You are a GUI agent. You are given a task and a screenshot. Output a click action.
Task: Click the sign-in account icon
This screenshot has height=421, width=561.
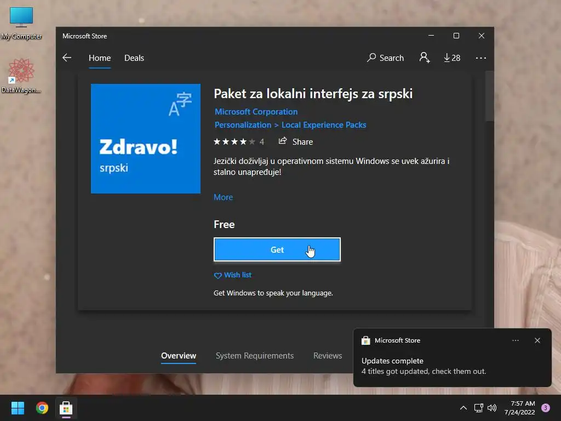[x=425, y=58]
